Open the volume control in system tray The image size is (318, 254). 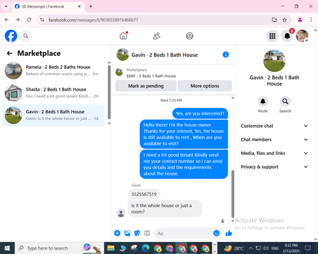tap(266, 248)
